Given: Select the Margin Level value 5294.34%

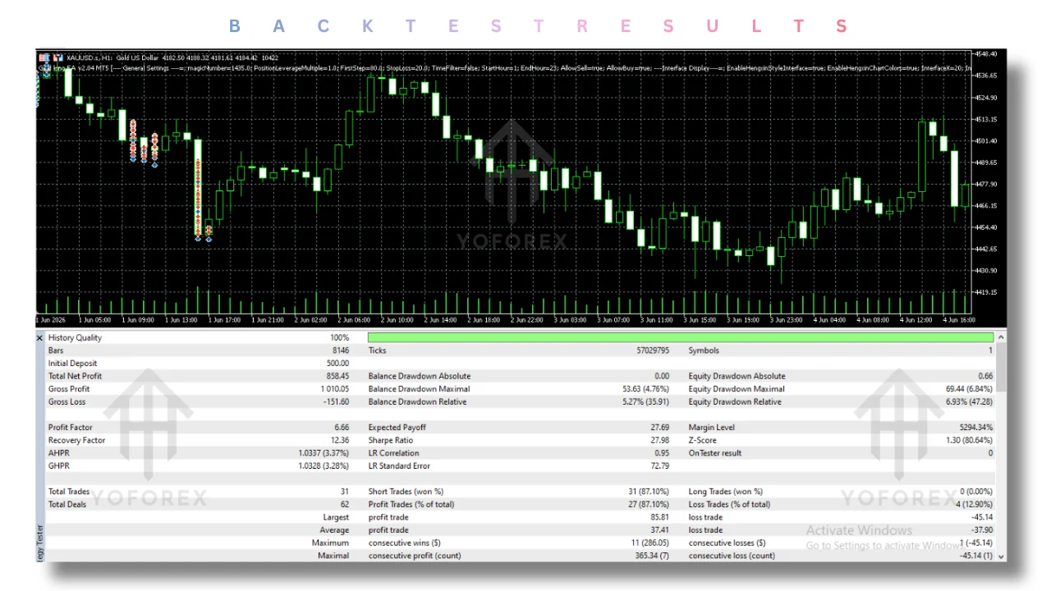Looking at the screenshot, I should pos(975,428).
